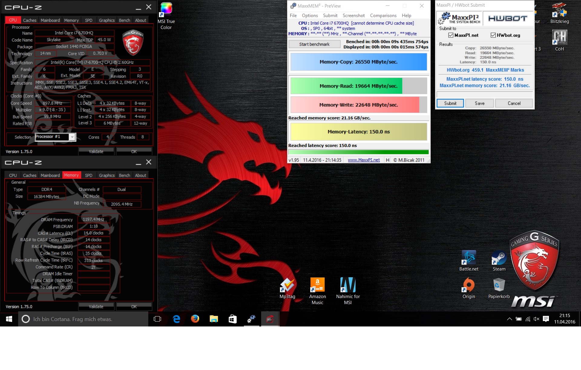Open MaxxMEM Help menu

(x=406, y=15)
